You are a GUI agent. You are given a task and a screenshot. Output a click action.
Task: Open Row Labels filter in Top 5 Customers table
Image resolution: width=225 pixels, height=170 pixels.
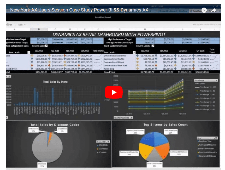point(134,52)
